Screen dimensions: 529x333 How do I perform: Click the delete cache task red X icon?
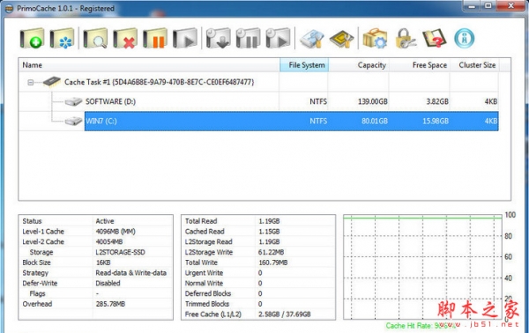[125, 38]
